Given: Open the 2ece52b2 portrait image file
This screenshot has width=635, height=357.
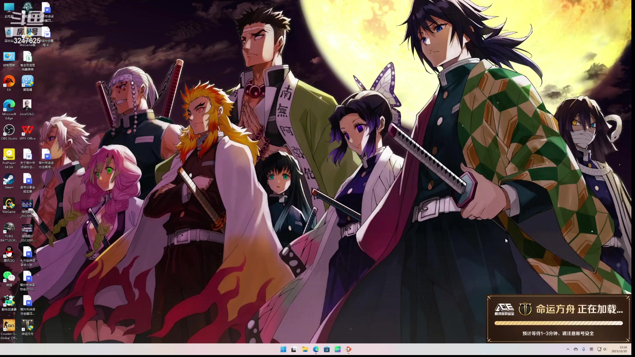Looking at the screenshot, I should click(27, 108).
